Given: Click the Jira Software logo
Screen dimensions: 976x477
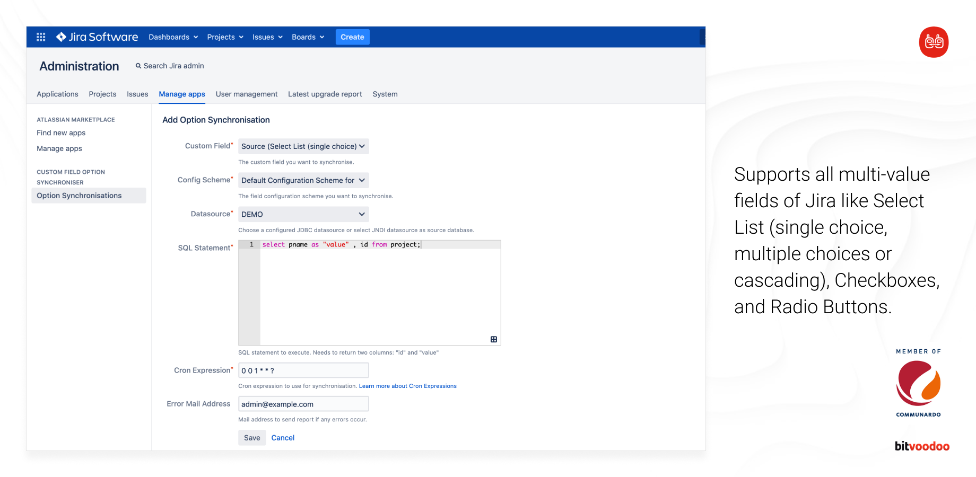Looking at the screenshot, I should point(97,37).
